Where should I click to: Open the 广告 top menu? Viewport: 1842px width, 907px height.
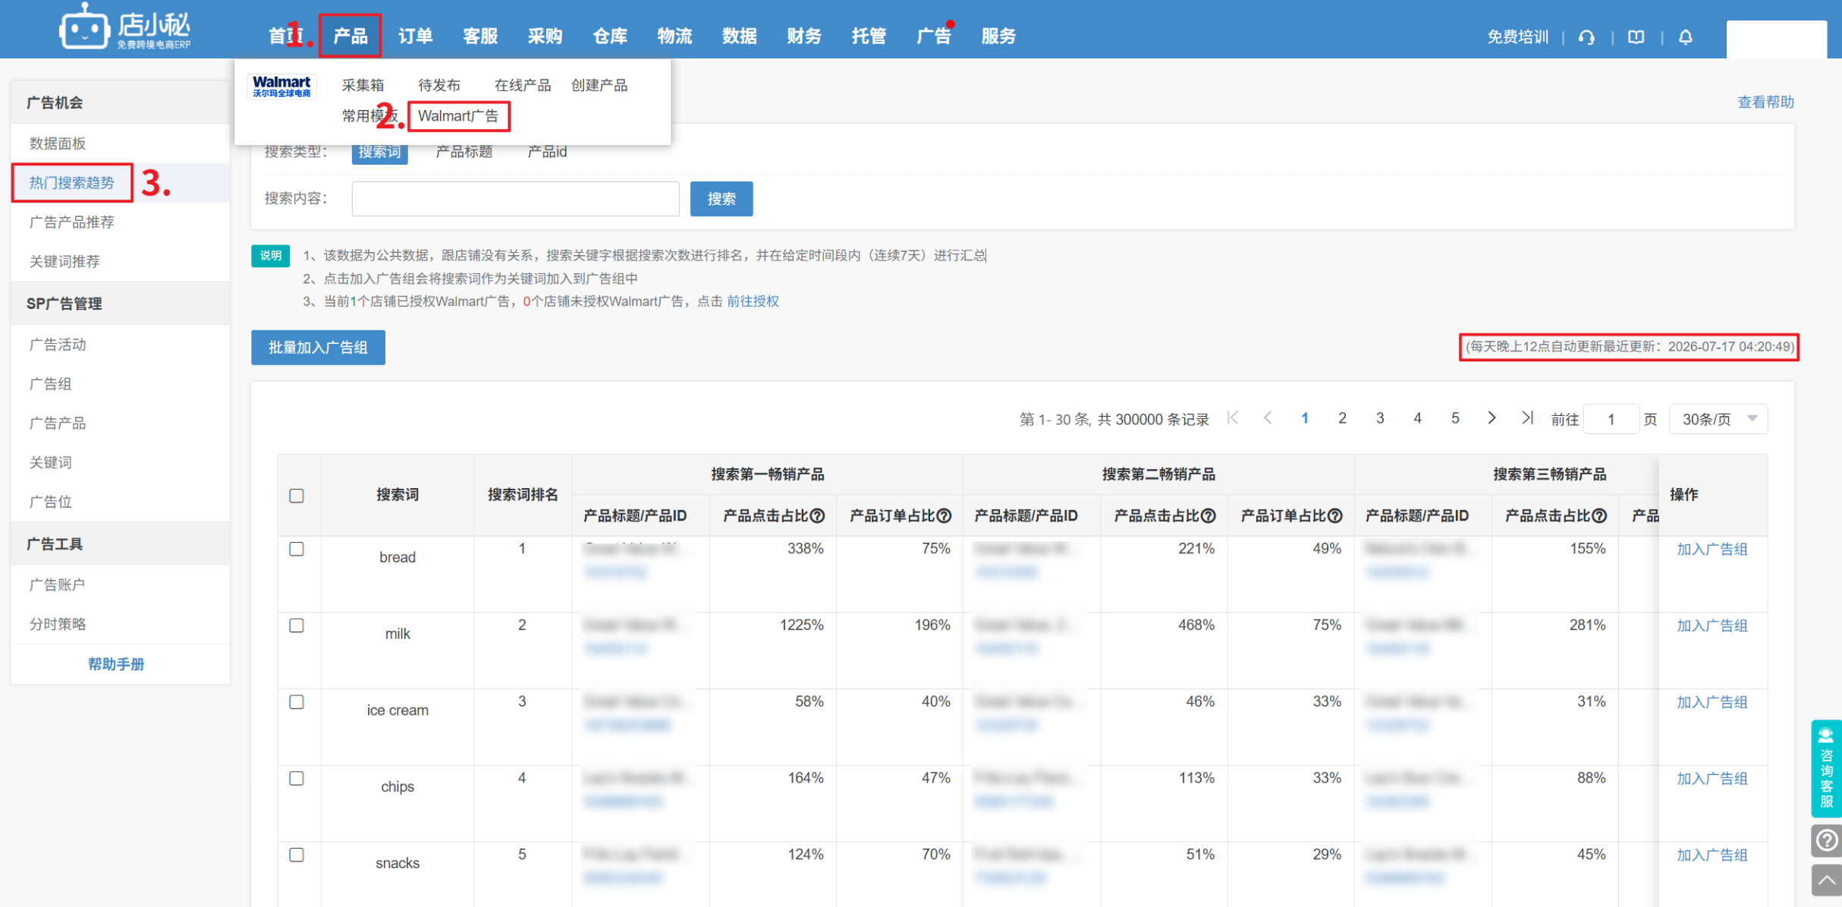pyautogui.click(x=934, y=36)
